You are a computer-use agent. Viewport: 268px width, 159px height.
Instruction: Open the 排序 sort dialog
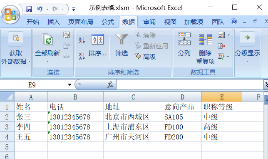[x=97, y=45]
